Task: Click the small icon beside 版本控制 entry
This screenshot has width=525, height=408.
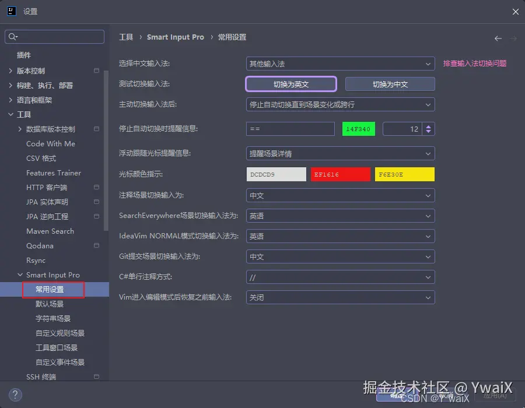Action: (x=96, y=70)
